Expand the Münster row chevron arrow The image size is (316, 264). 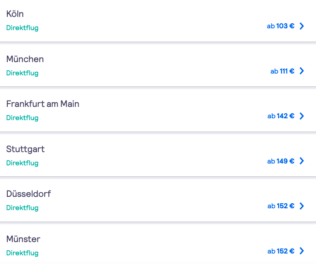302,251
